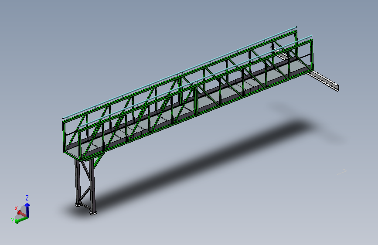The height and width of the screenshot is (245, 378).
Task: Click the blue Z axis arrow on triad
Action: 27,210
